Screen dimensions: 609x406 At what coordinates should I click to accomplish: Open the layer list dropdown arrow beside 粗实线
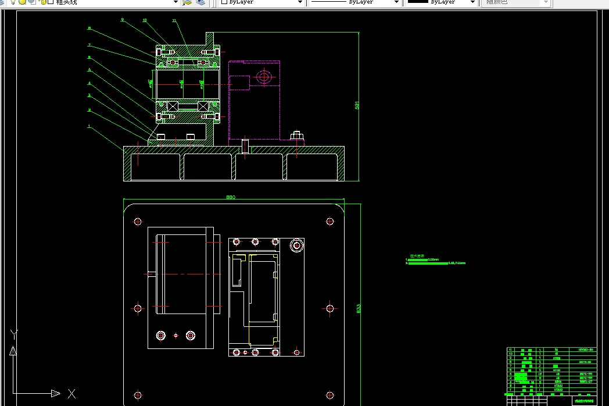(x=175, y=2)
